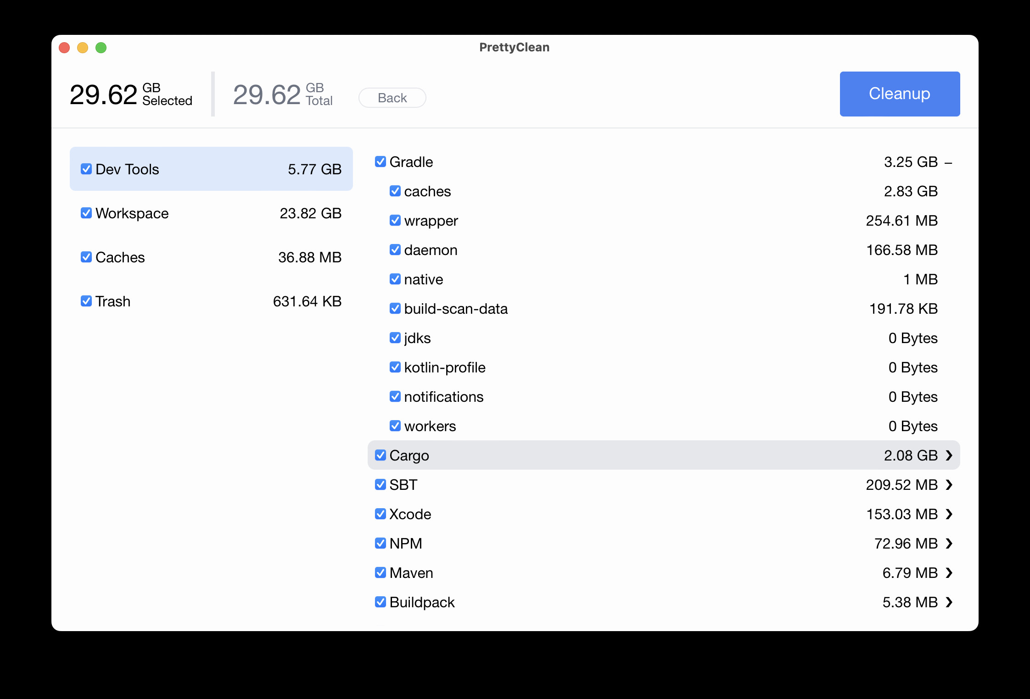Click the NPM row label
The image size is (1030, 699).
406,544
